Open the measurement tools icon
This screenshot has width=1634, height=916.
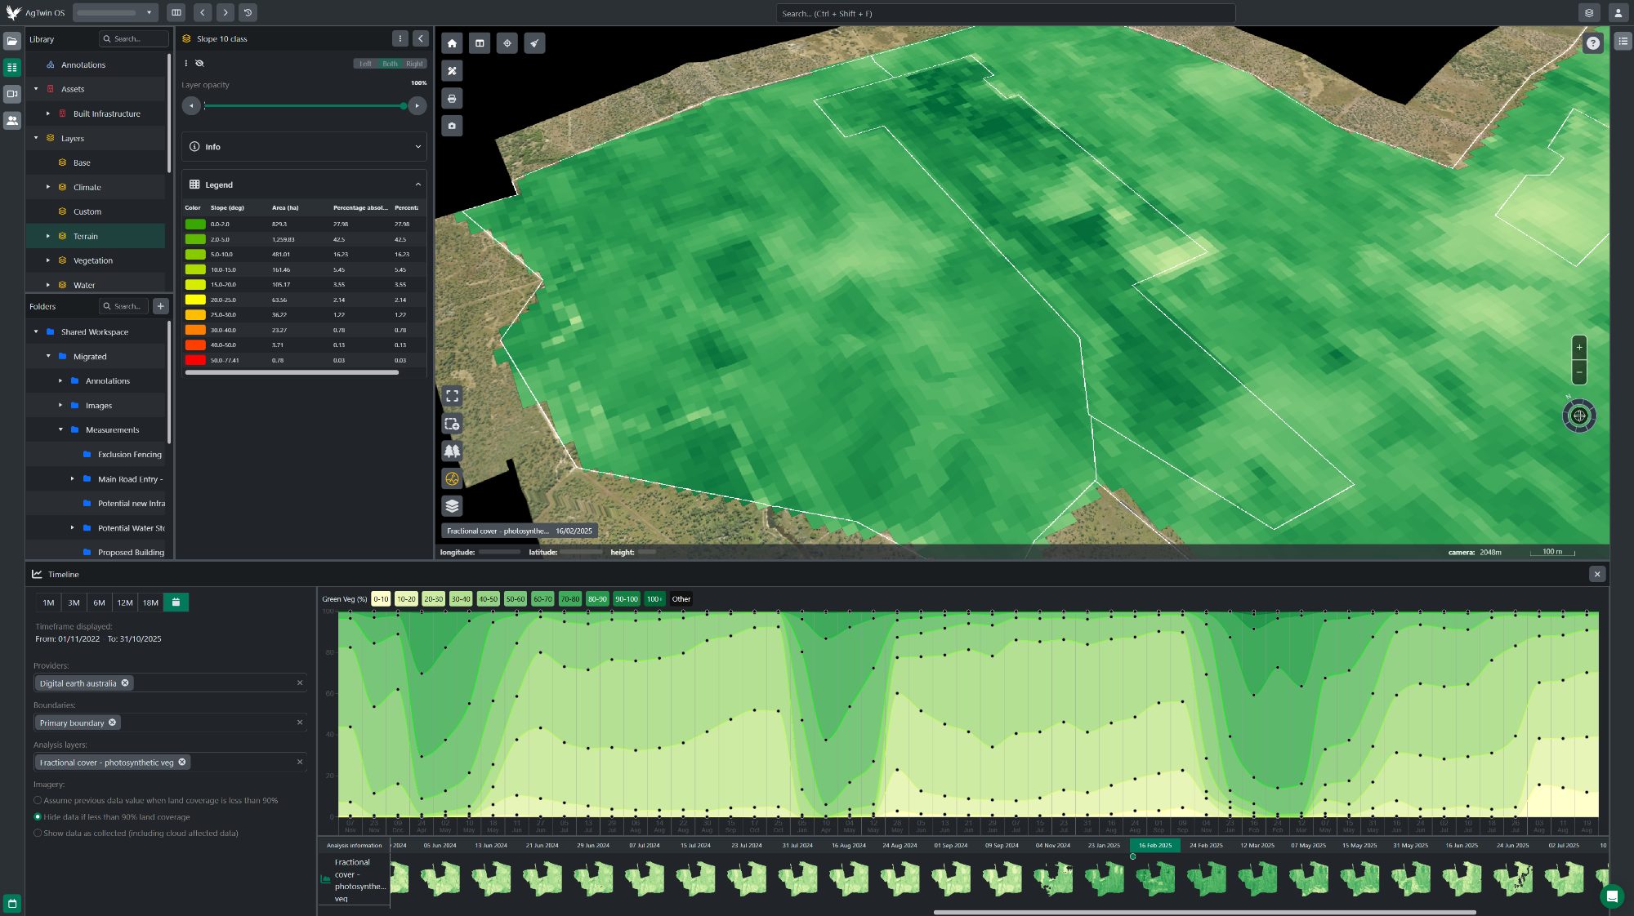click(x=452, y=71)
